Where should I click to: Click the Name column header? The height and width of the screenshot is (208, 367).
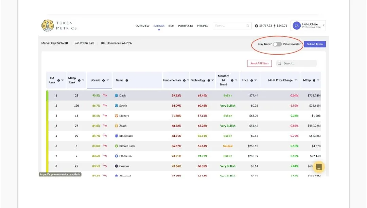[120, 80]
